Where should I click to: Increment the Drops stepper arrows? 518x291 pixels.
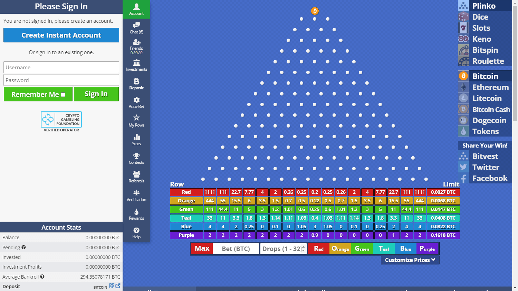point(304,247)
